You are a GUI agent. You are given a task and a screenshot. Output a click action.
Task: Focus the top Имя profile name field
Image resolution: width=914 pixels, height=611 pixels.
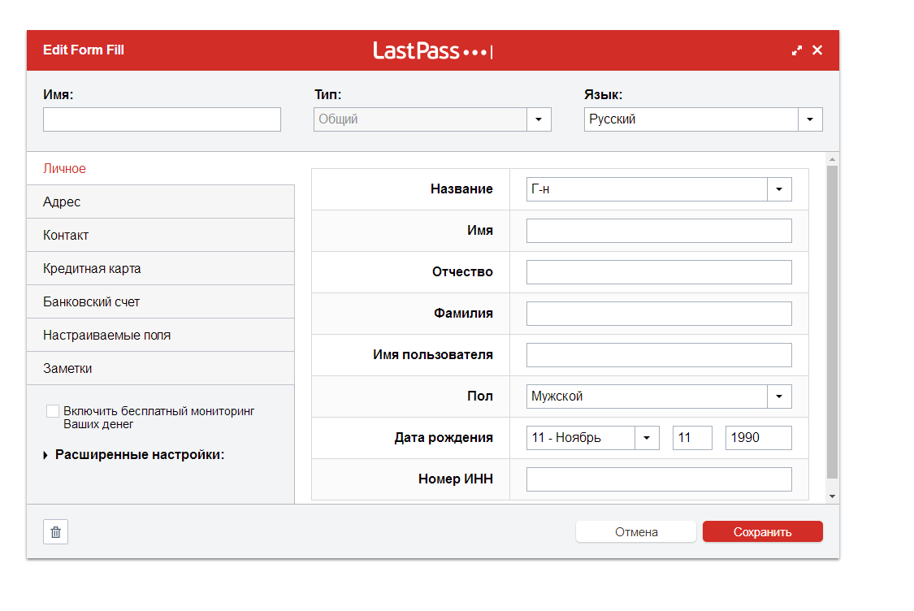(162, 119)
